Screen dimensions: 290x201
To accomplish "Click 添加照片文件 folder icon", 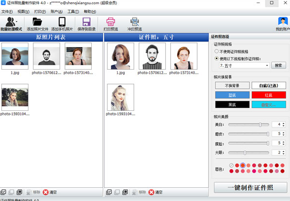I will click(x=37, y=22).
